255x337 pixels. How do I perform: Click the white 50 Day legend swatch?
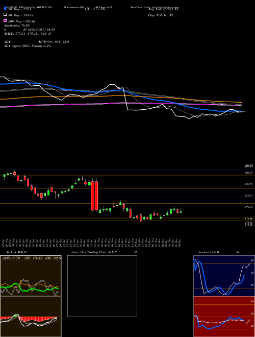(5, 14)
